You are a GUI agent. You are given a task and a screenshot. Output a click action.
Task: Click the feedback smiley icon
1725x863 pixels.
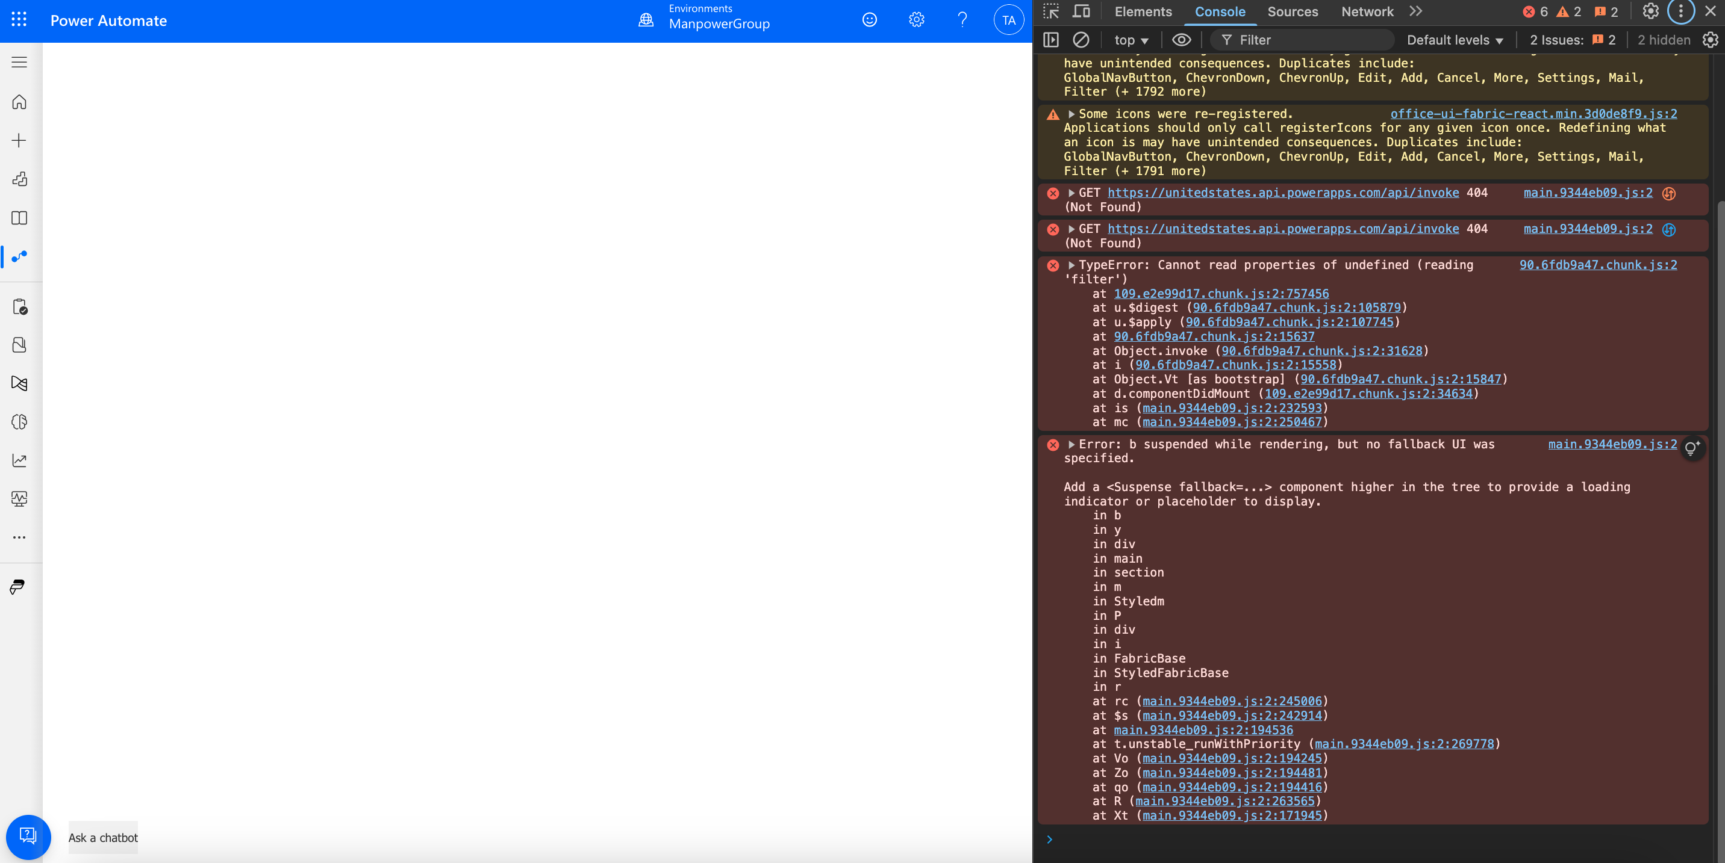click(x=869, y=20)
